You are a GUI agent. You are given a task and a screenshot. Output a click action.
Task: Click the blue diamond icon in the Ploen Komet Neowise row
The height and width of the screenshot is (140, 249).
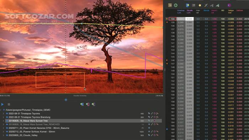pyautogui.click(x=149, y=128)
